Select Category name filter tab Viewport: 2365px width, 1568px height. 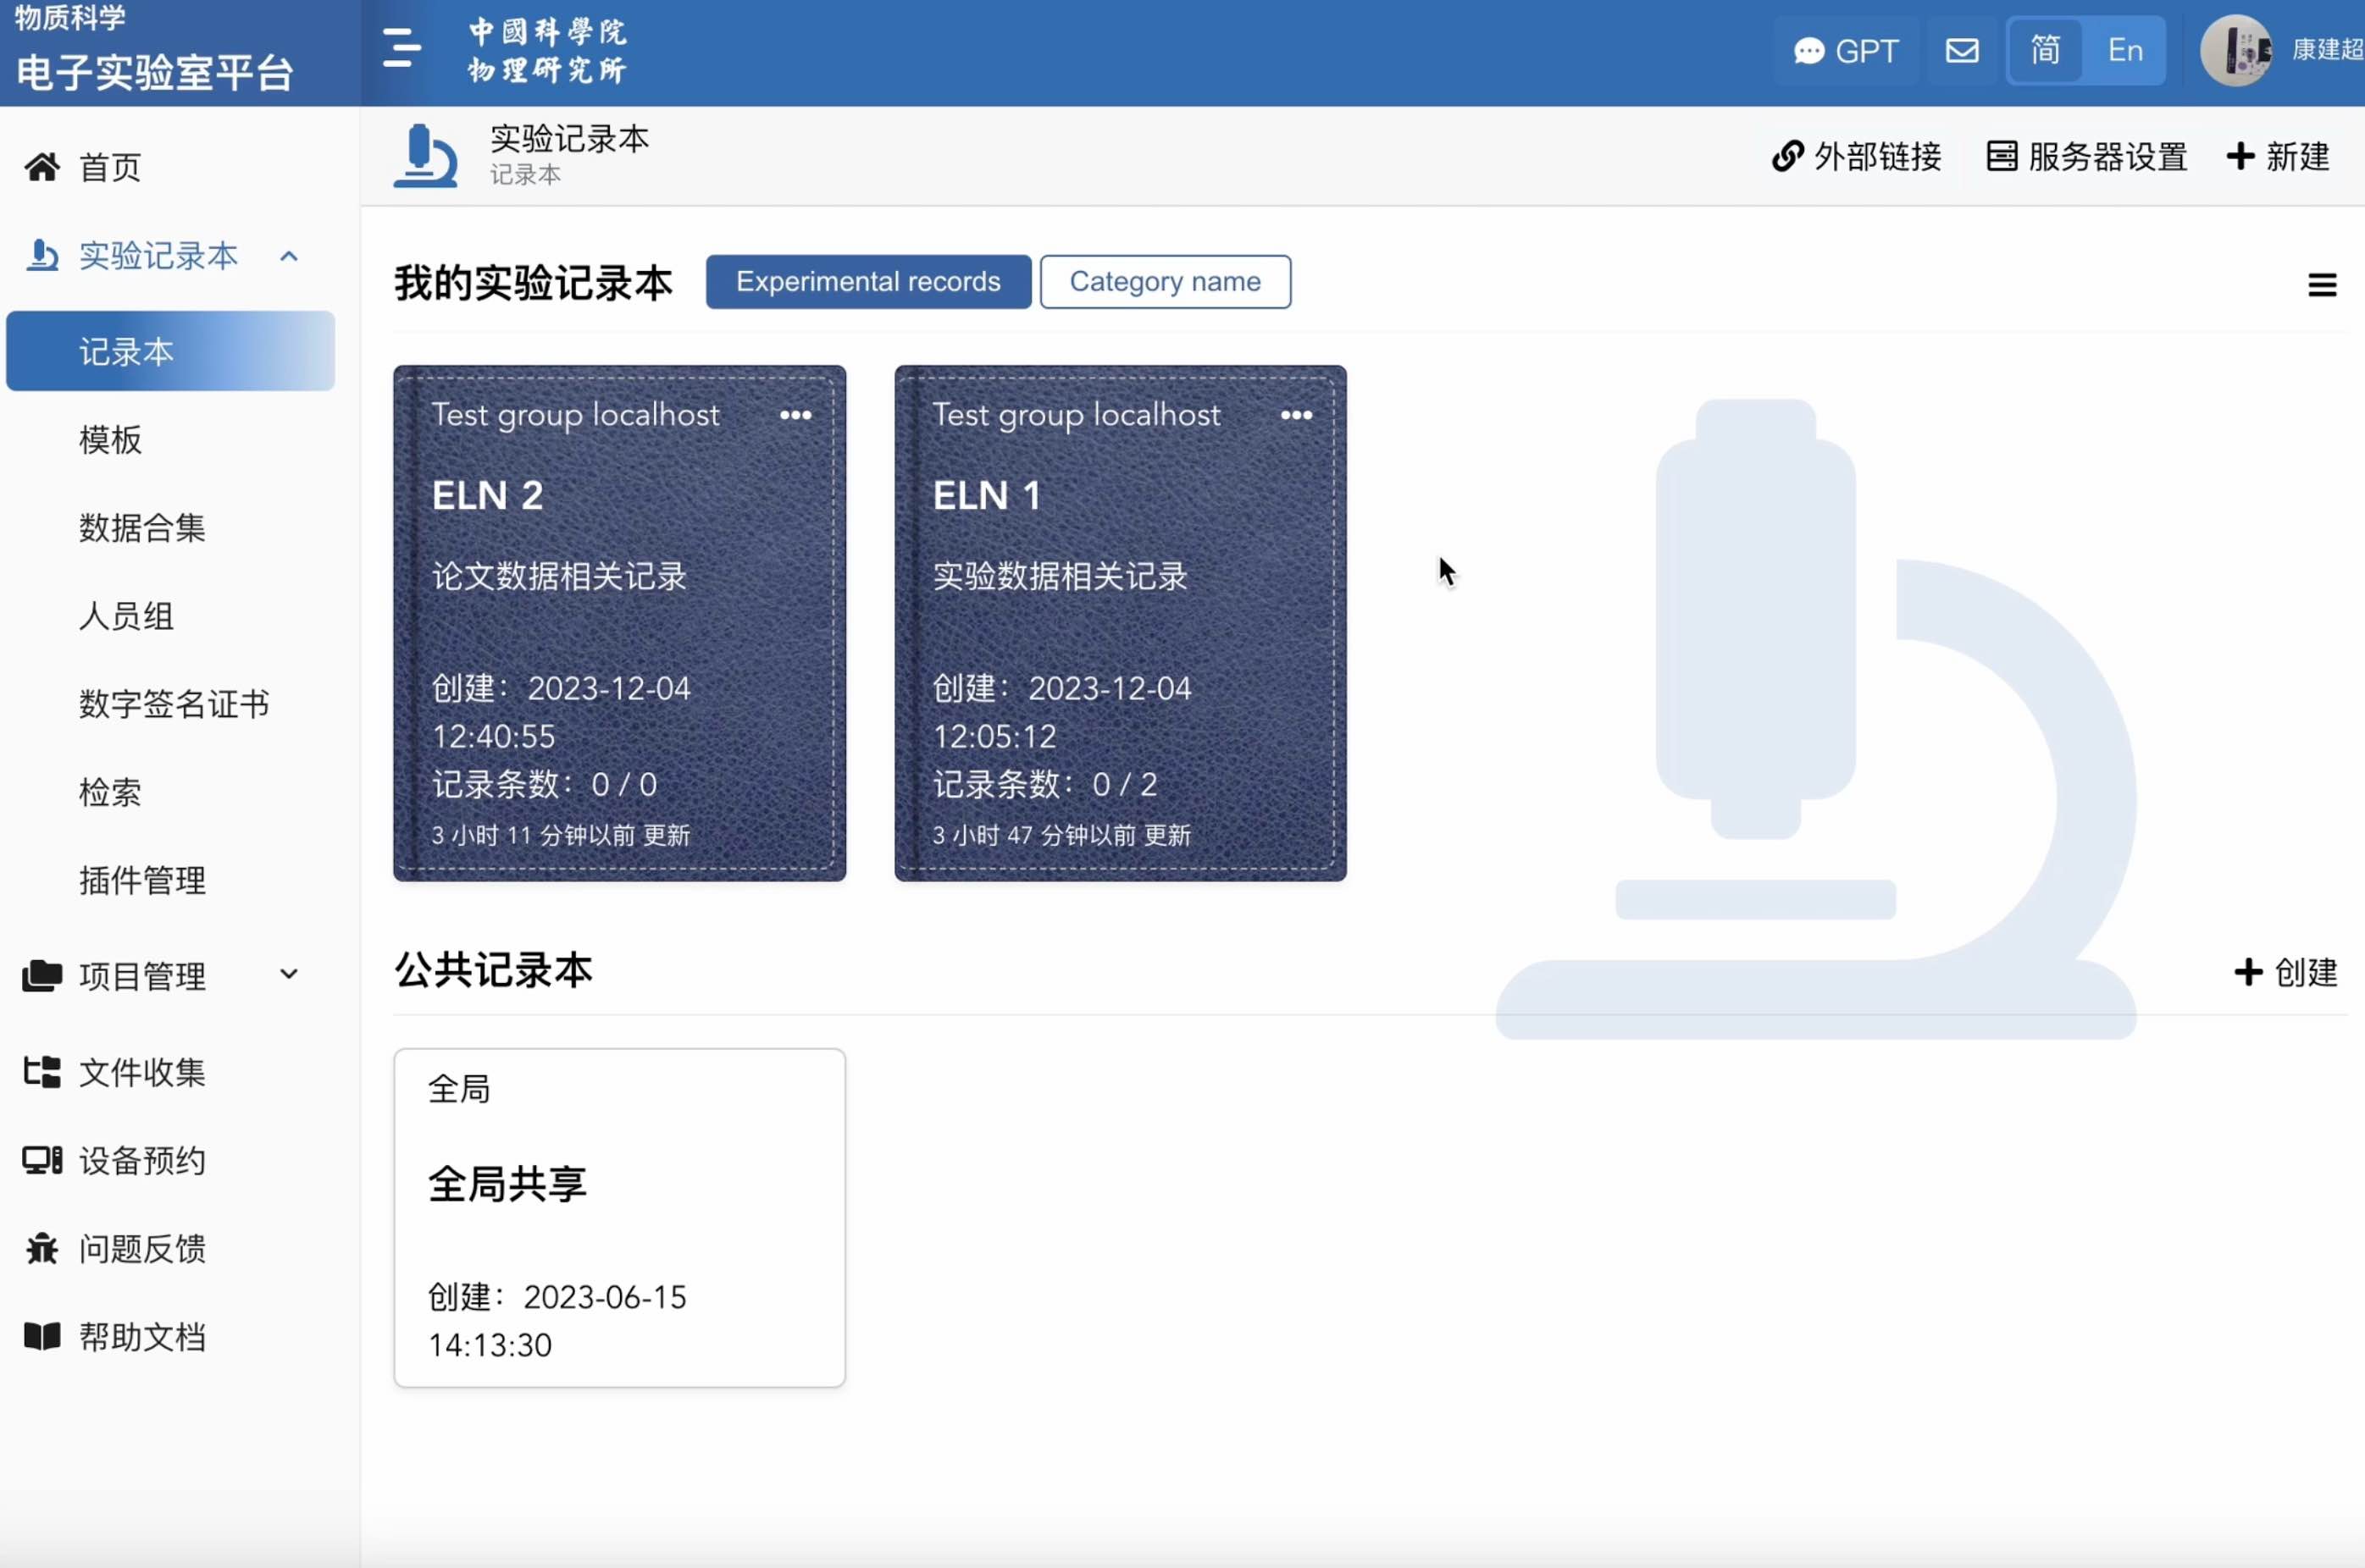click(x=1165, y=282)
